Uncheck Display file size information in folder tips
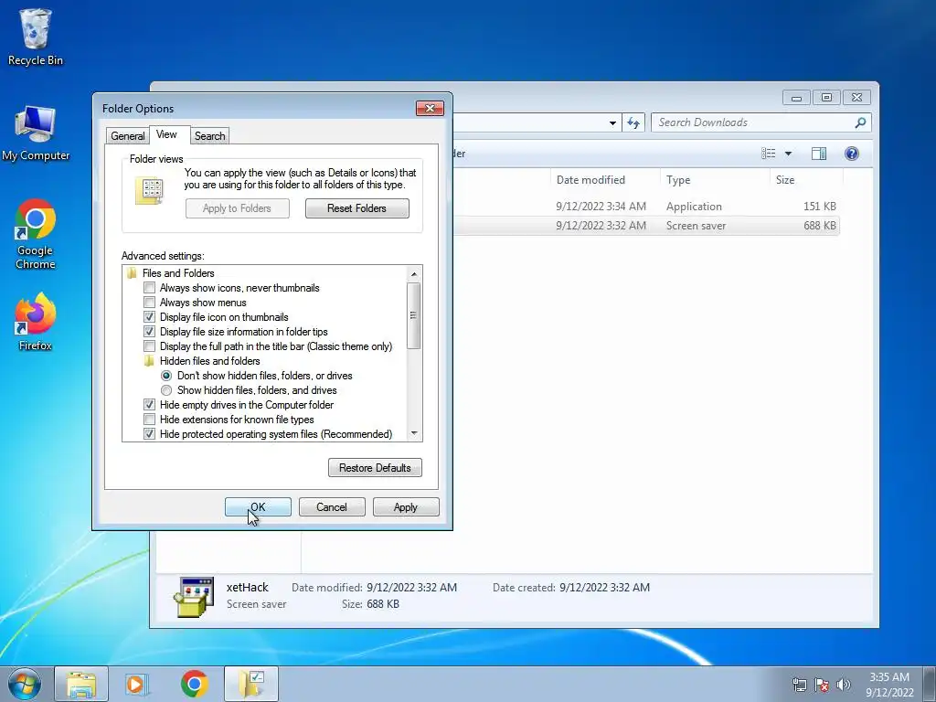 click(149, 331)
